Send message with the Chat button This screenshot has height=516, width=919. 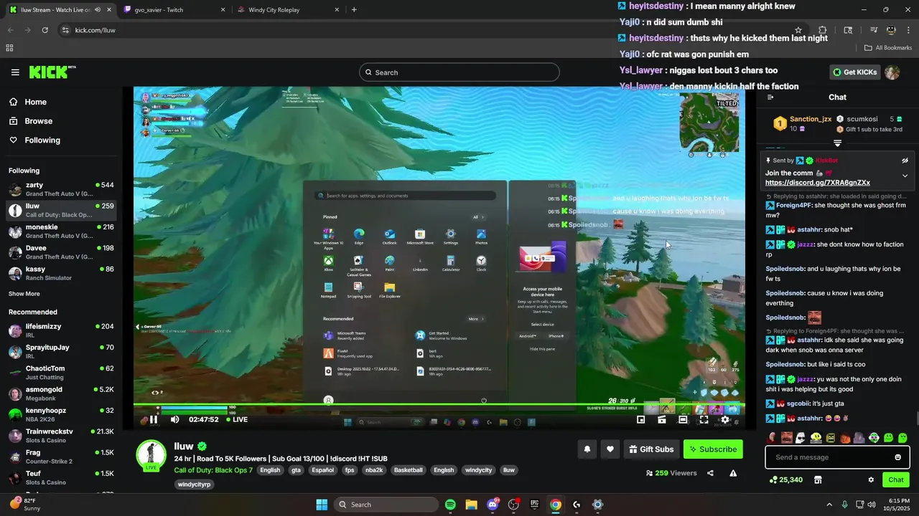click(x=896, y=479)
